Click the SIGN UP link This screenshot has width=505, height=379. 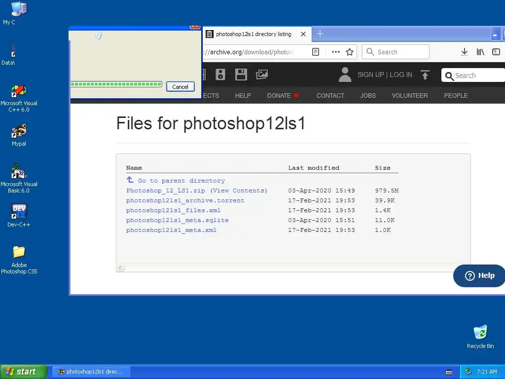click(370, 75)
